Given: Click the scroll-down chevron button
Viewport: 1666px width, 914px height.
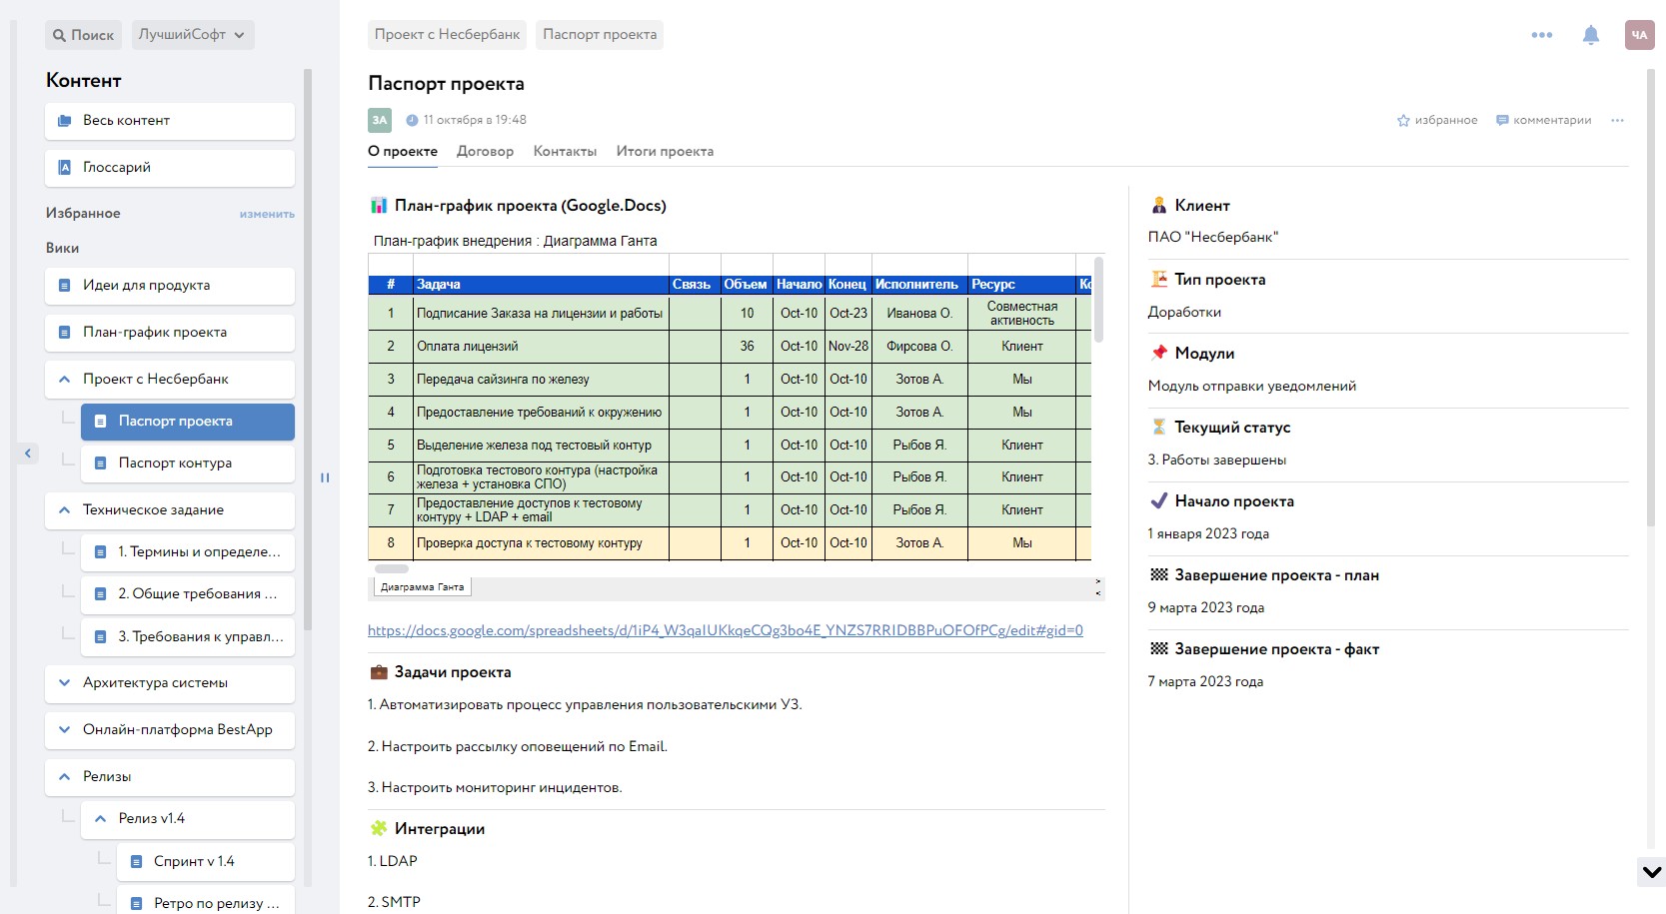Looking at the screenshot, I should coord(1652,872).
